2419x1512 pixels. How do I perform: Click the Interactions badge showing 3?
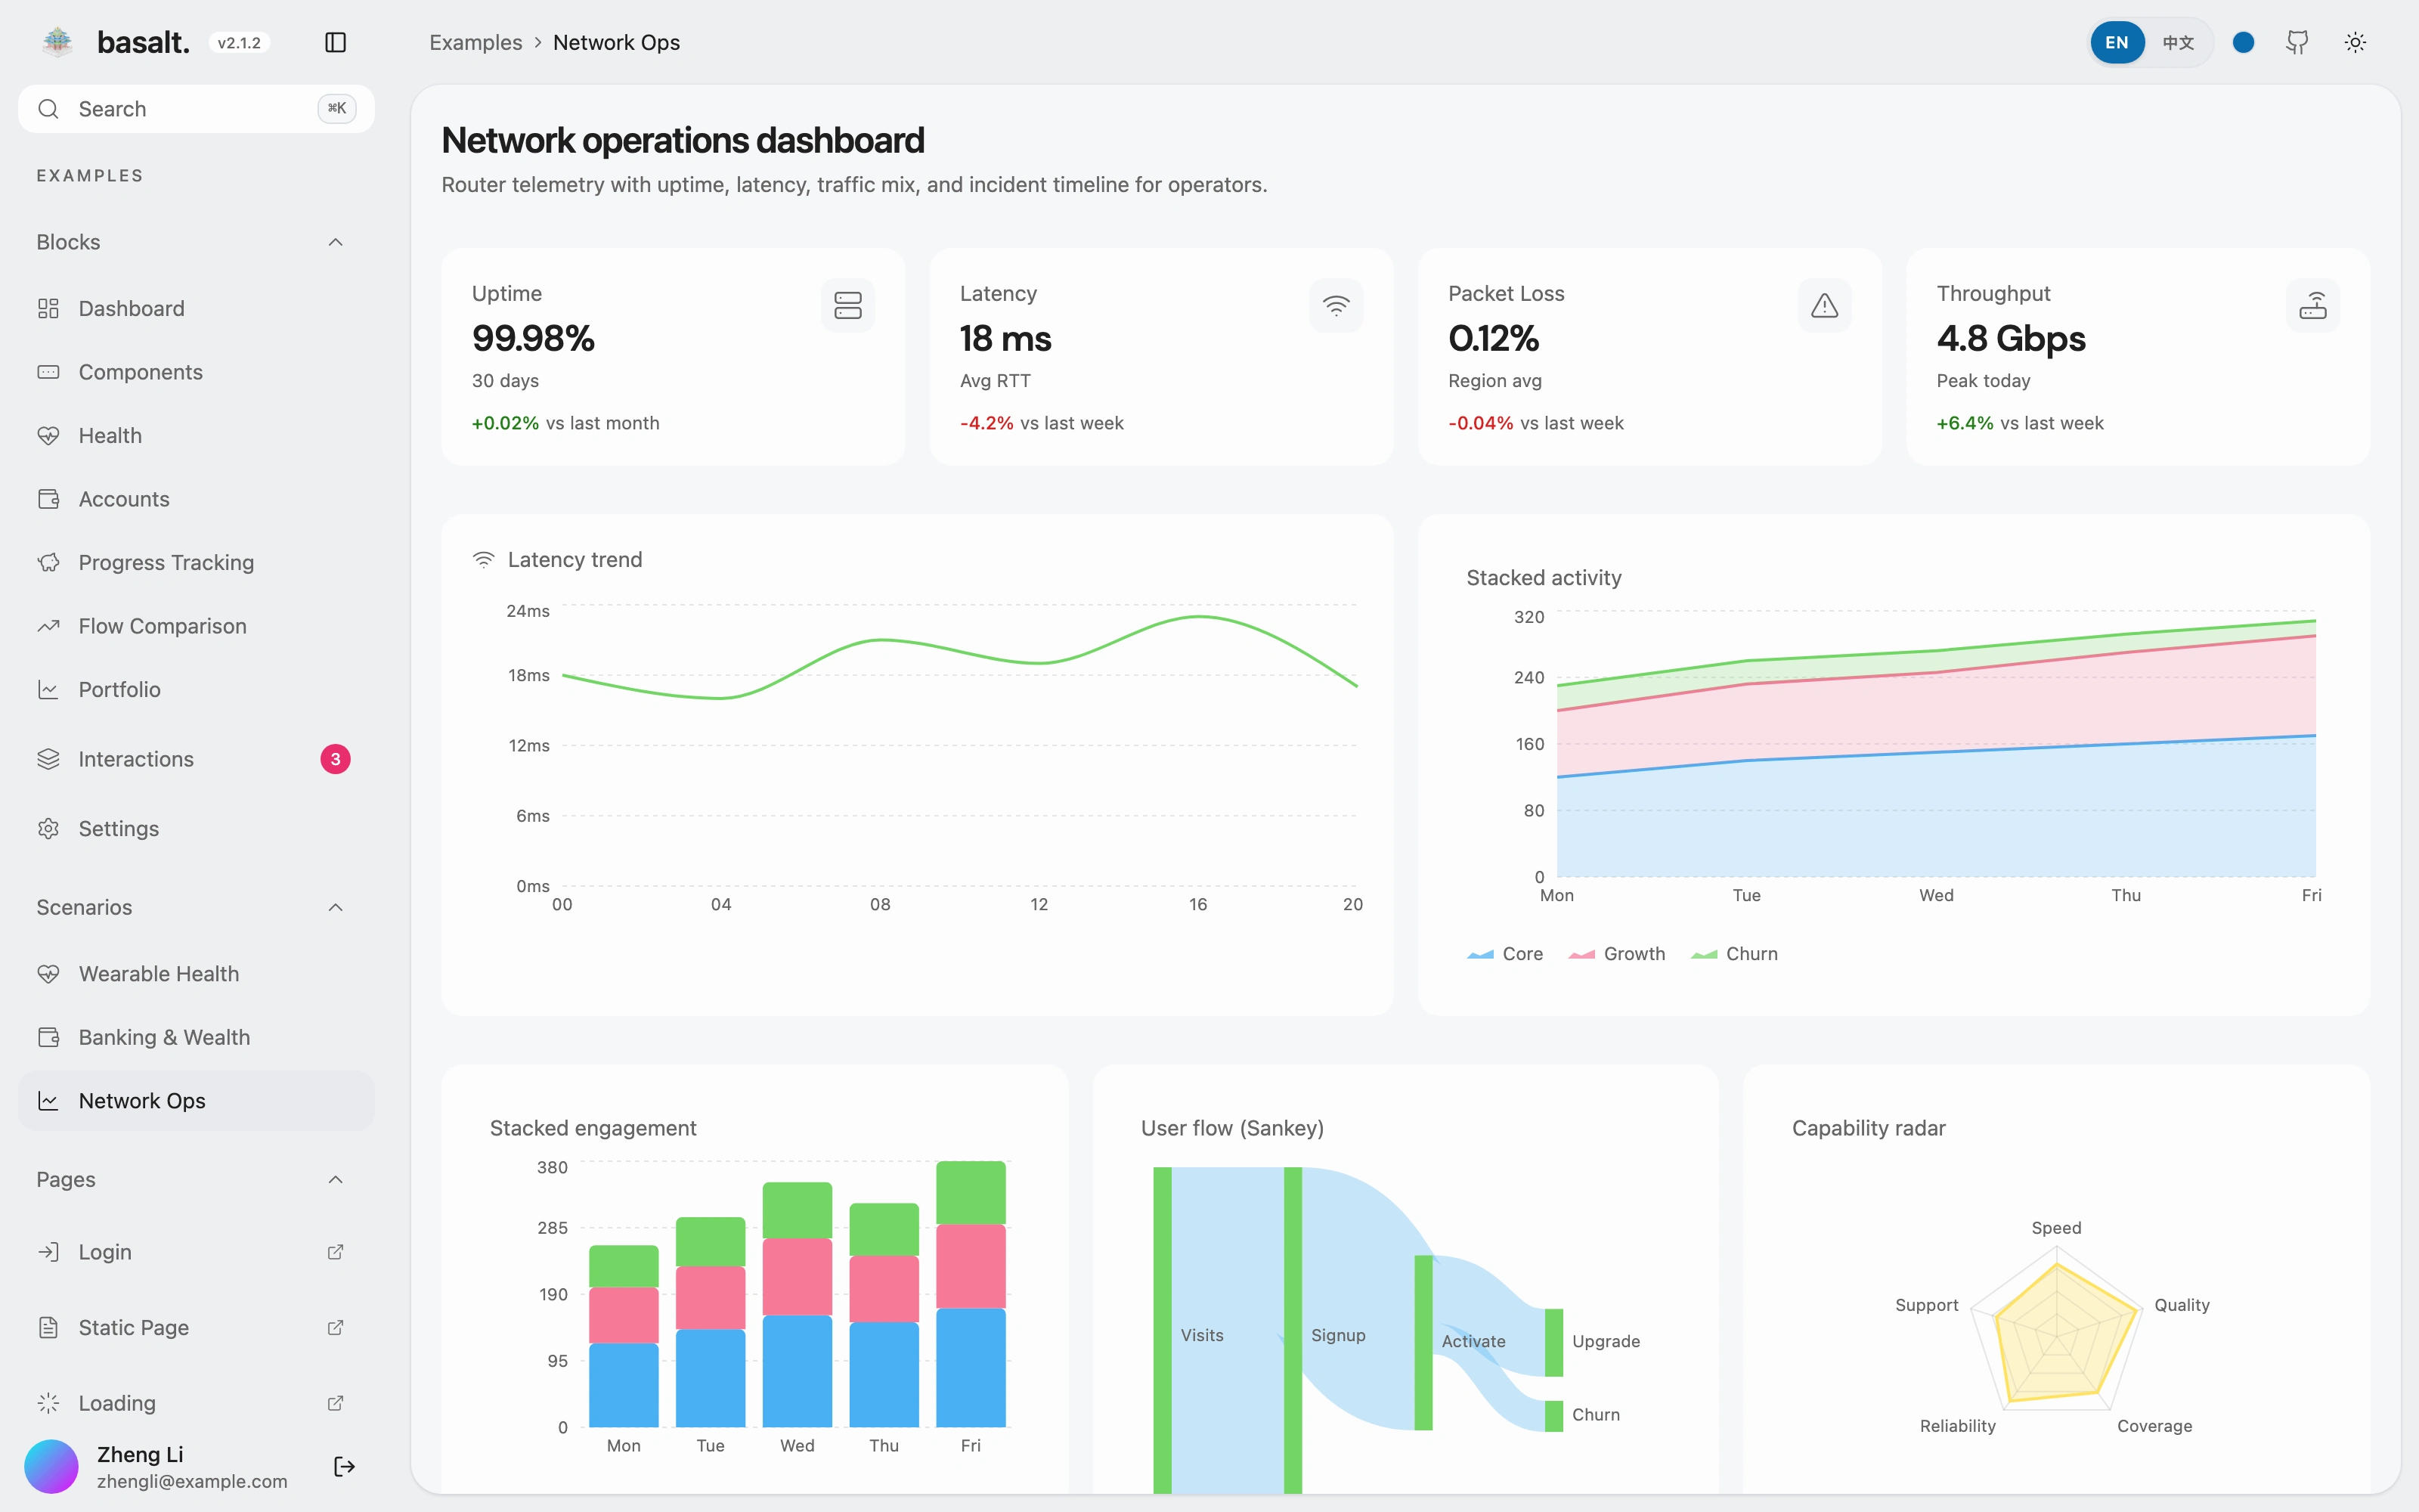[x=335, y=759]
